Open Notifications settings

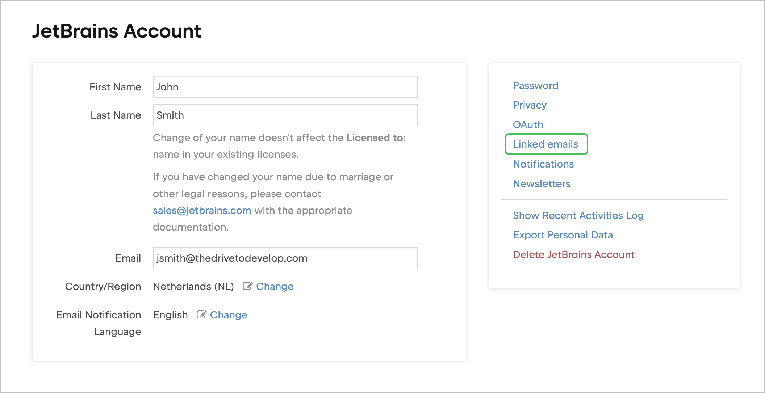[x=543, y=164]
